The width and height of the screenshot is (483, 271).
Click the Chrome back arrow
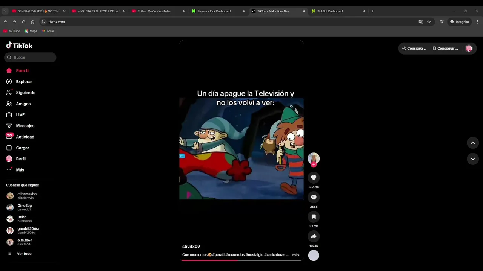[x=5, y=22]
